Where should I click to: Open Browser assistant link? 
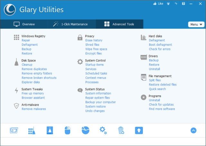[x=33, y=98]
